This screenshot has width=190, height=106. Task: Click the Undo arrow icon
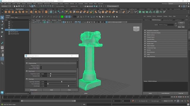pos(21,6)
